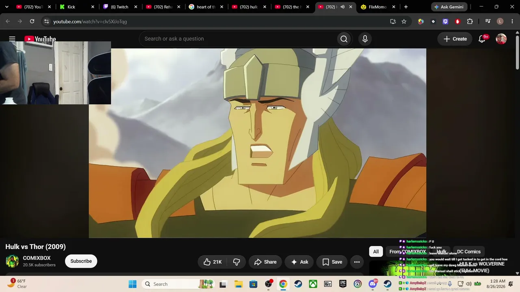
Task: Open the weather widget showing 66°F
Action: (x=17, y=283)
